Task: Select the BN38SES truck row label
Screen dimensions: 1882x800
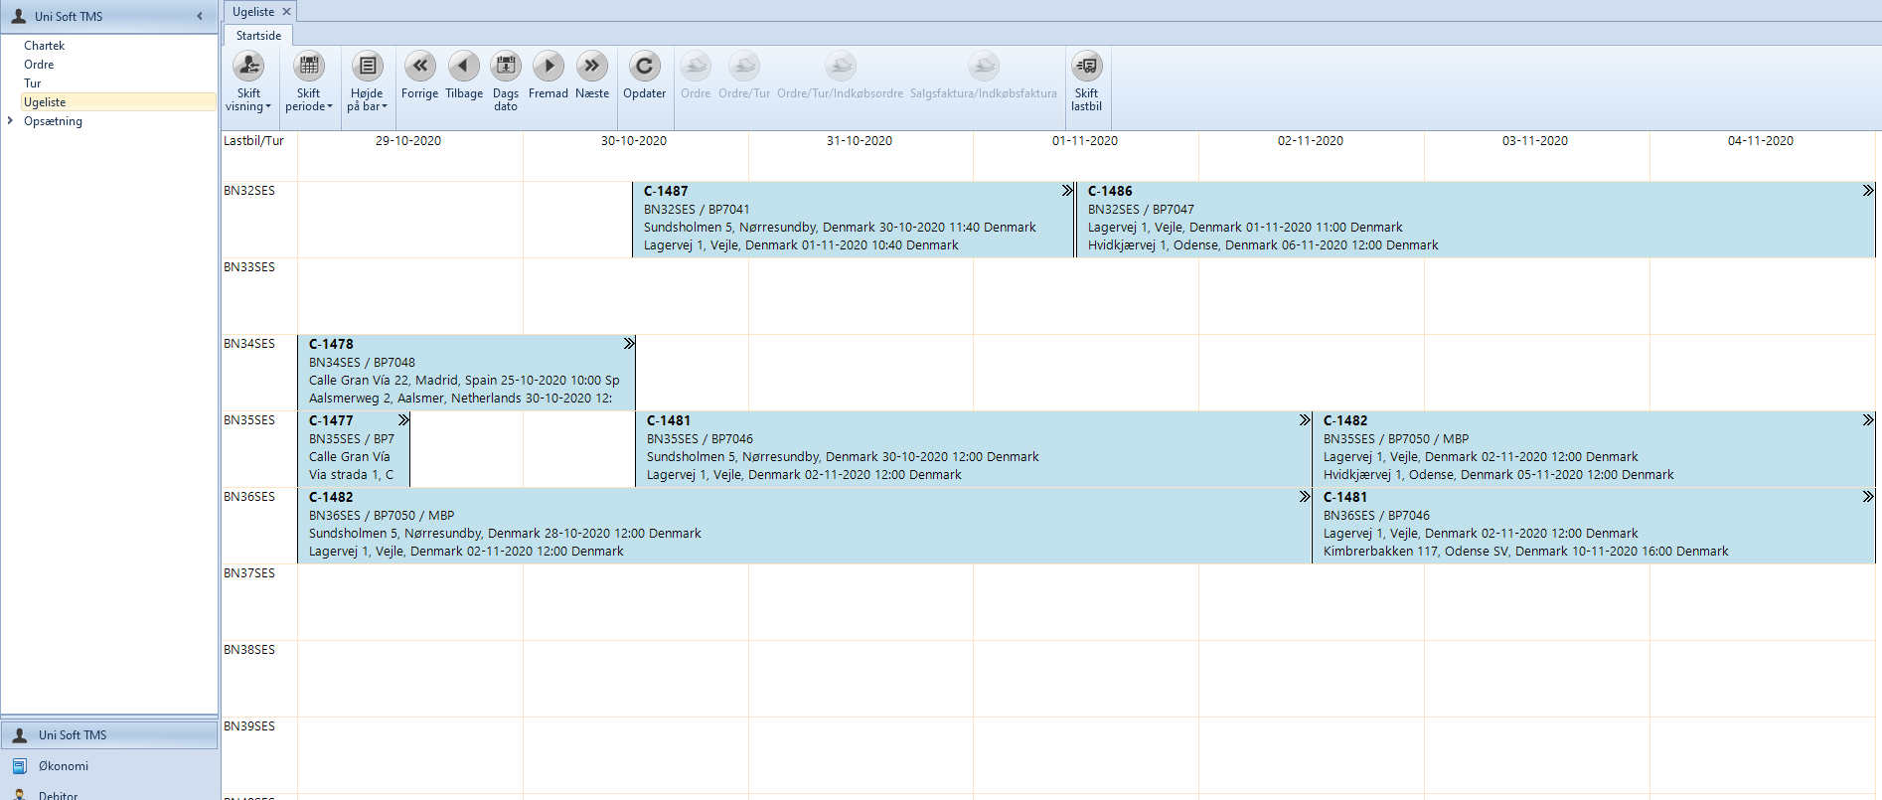Action: pyautogui.click(x=249, y=650)
